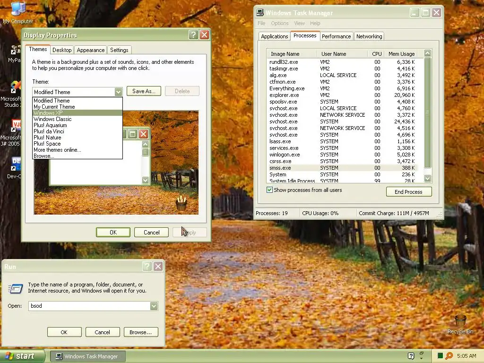Screen dimensions: 484x363
Task: Switch to the Desktop tab
Action: click(62, 50)
